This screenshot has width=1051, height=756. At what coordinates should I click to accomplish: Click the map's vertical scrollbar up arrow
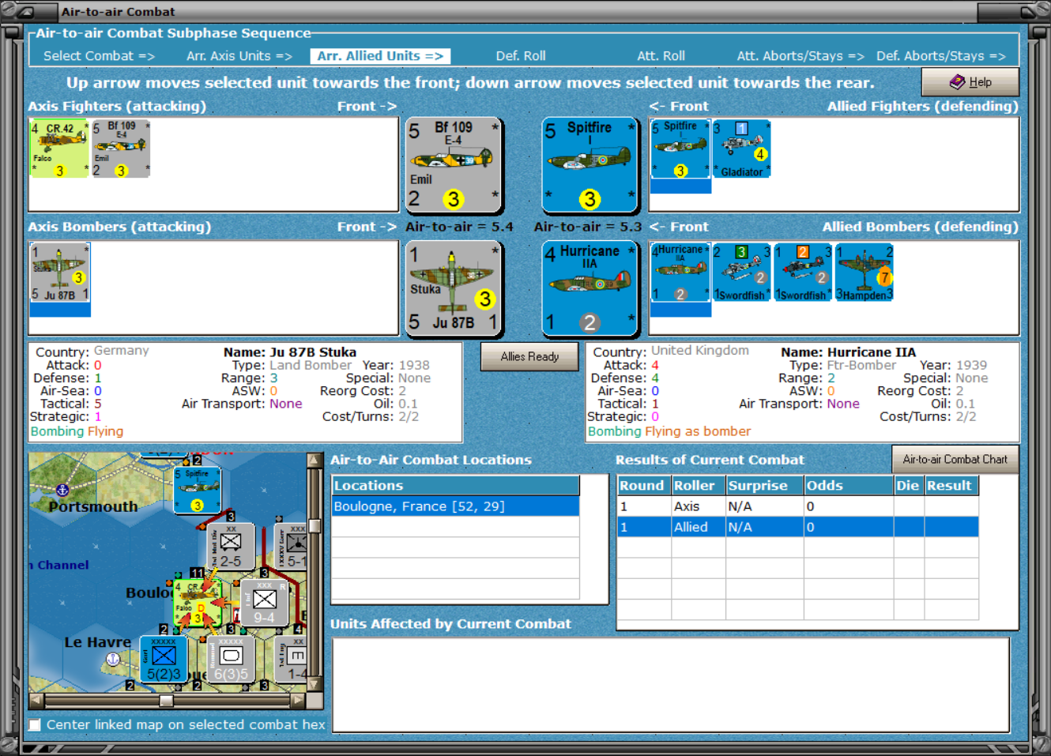315,461
